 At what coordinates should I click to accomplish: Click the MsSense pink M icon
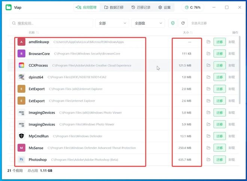point(21,148)
